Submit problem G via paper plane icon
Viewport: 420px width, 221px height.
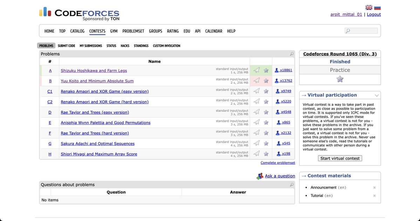click(257, 143)
